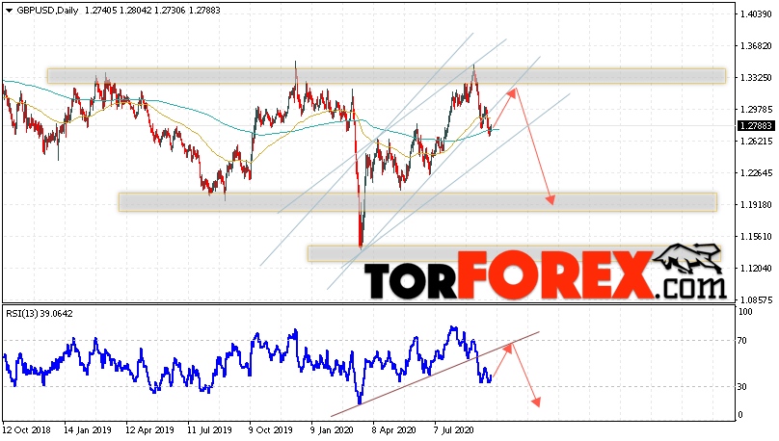Click the 1.40390 price axis label

pos(755,14)
